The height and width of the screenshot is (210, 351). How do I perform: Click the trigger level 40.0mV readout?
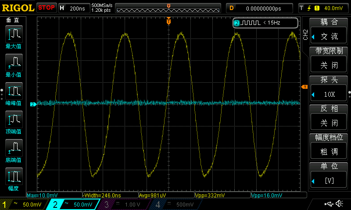pyautogui.click(x=333, y=8)
